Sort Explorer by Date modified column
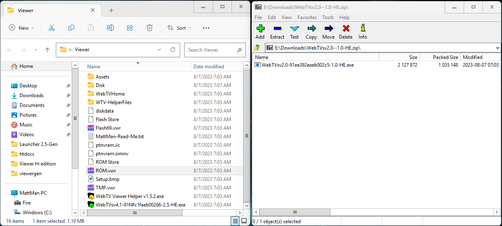The height and width of the screenshot is (226, 502). click(216, 66)
